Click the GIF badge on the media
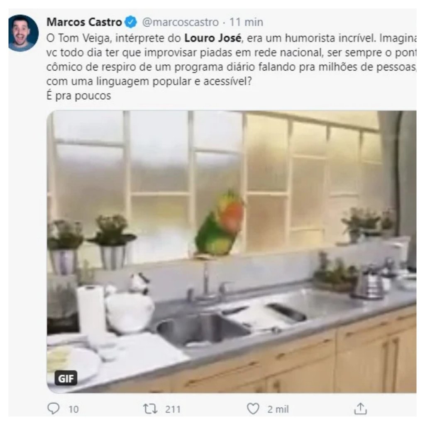425x425 pixels. (x=66, y=378)
